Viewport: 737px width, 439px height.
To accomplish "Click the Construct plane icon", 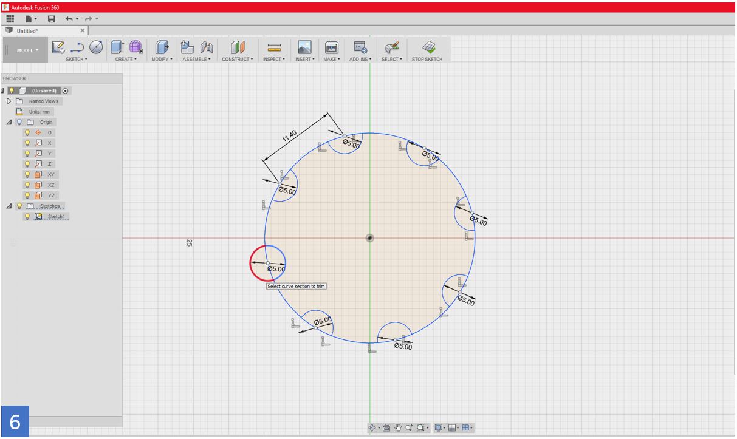I will [236, 47].
